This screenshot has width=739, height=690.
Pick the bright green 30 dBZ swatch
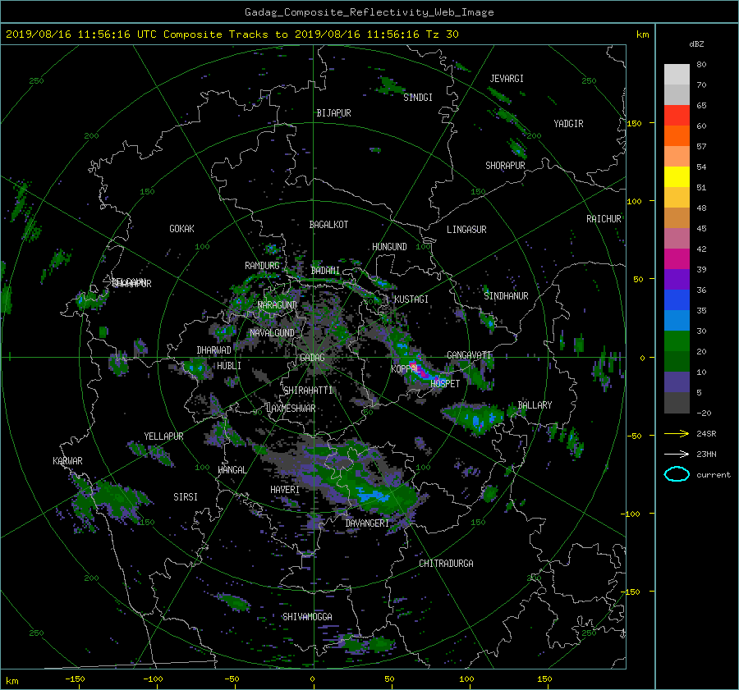tap(677, 340)
